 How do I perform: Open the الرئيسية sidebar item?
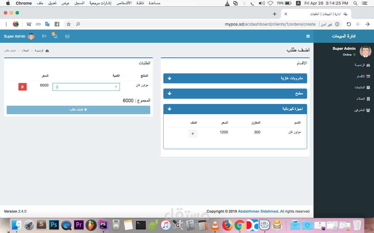362,65
